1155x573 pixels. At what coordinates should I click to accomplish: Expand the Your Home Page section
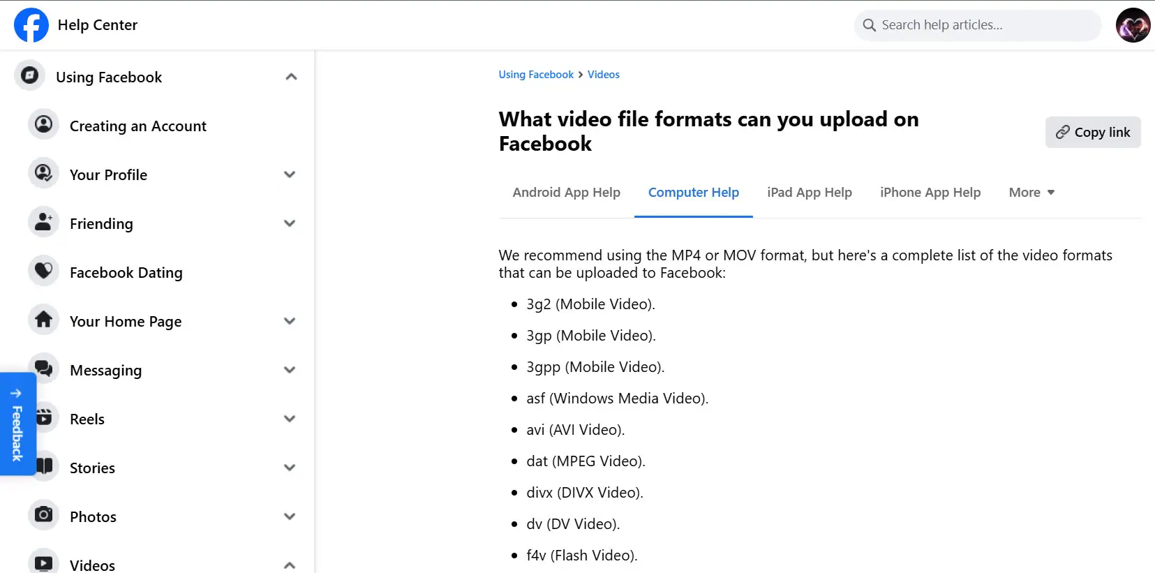[290, 321]
